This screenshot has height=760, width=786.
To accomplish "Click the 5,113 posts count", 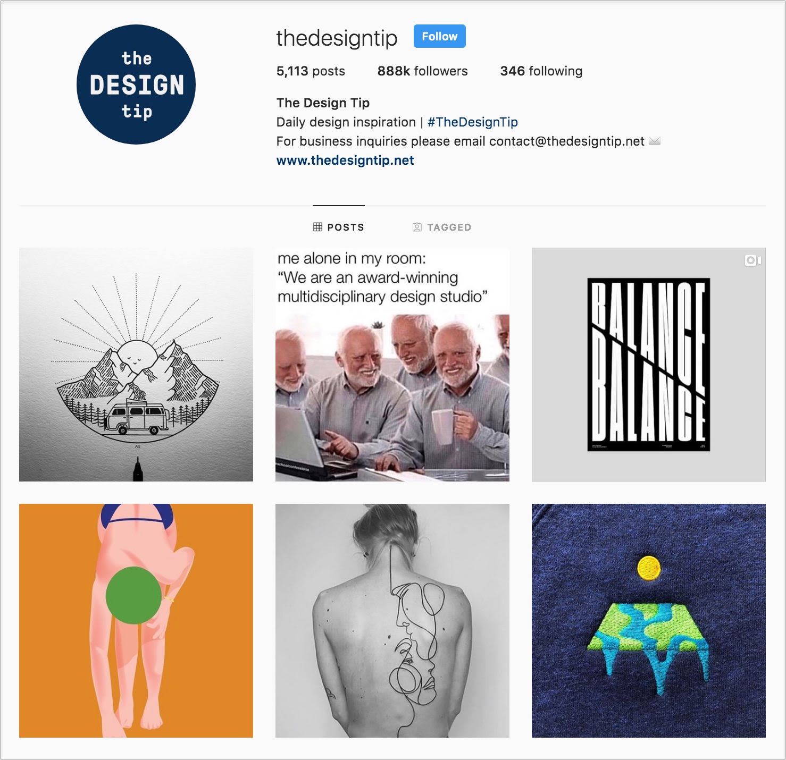I will pos(311,71).
